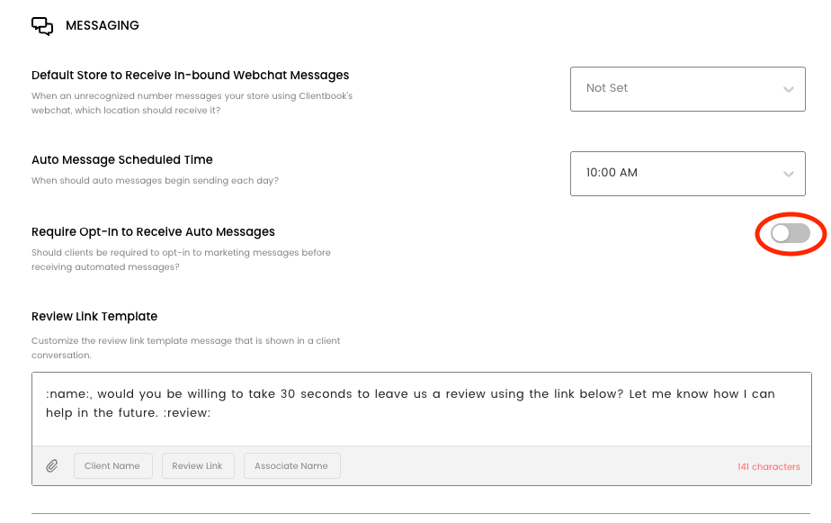Click the chevron arrow beside 'Not Set'
This screenshot has width=831, height=523.
click(788, 89)
